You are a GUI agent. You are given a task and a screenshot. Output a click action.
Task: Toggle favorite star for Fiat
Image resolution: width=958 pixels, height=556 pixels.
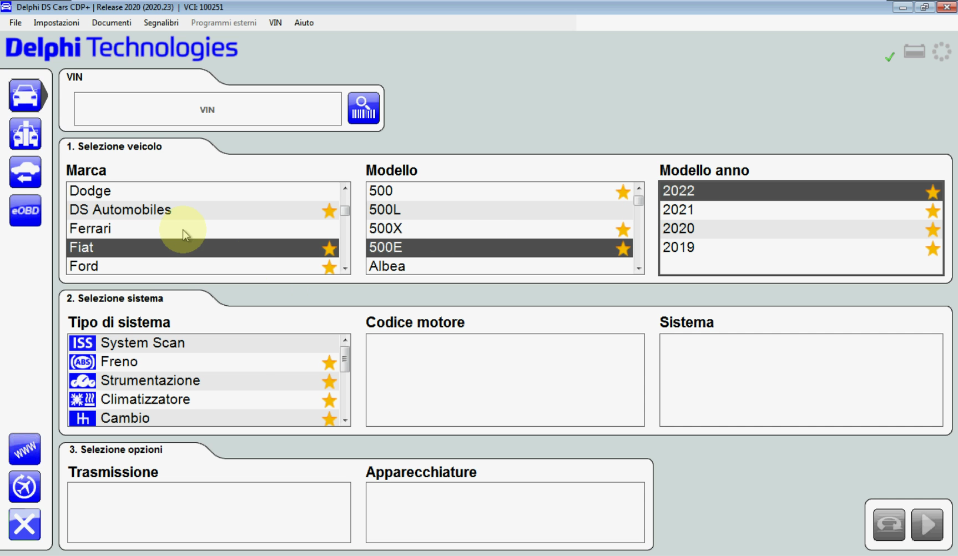pos(329,248)
